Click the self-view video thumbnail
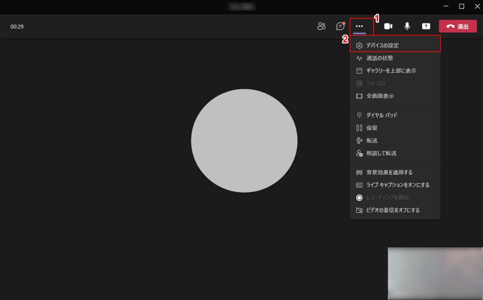 [435, 273]
